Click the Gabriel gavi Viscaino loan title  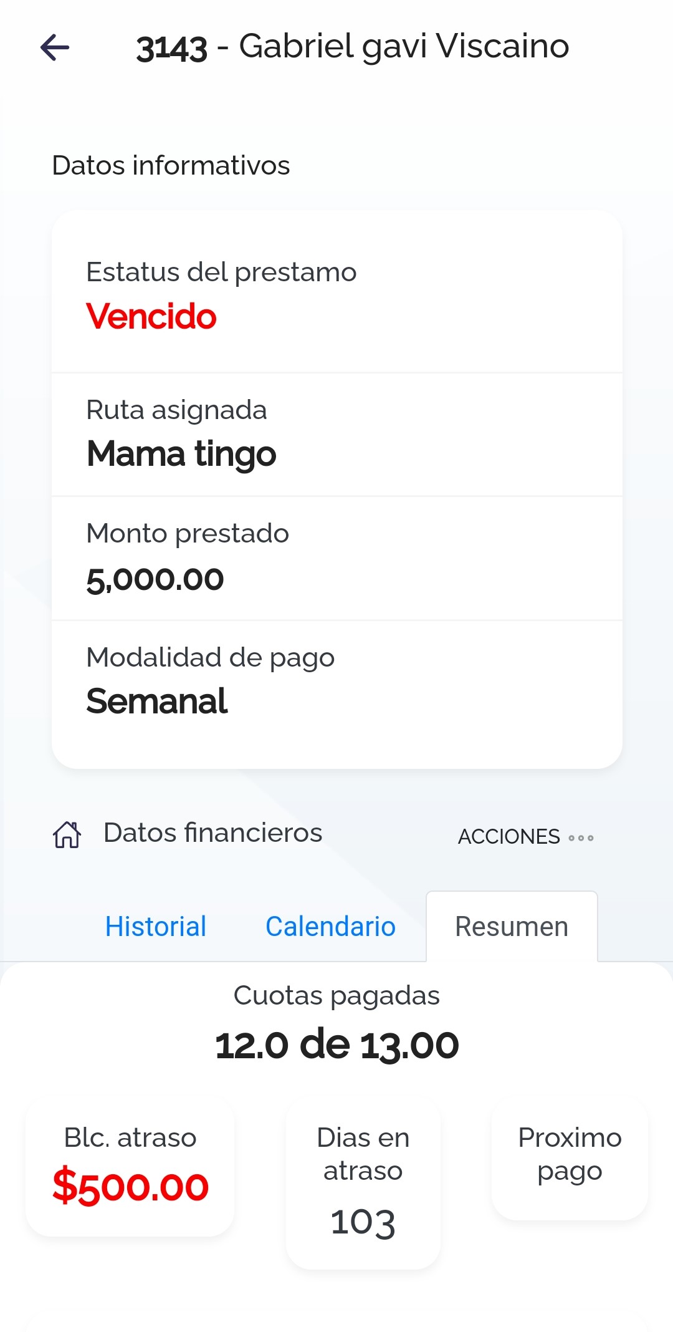(353, 47)
